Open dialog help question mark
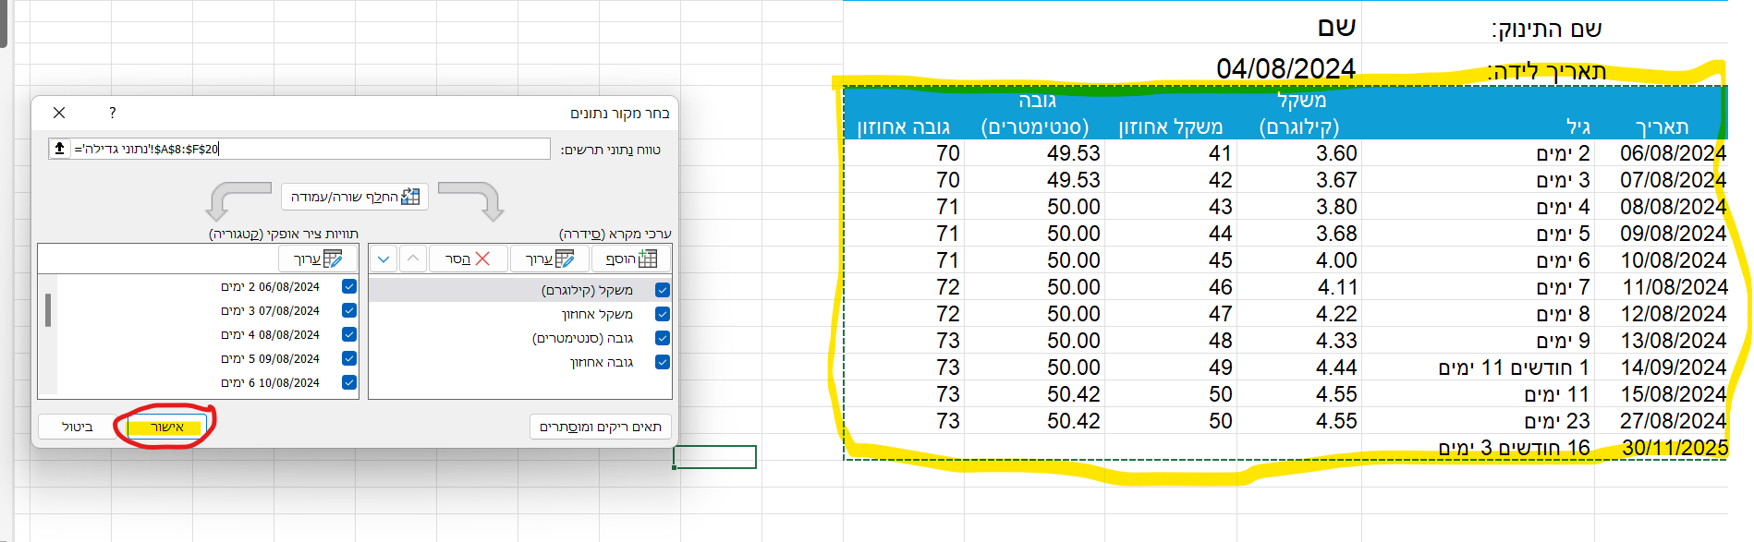This screenshot has height=542, width=1754. tap(113, 113)
